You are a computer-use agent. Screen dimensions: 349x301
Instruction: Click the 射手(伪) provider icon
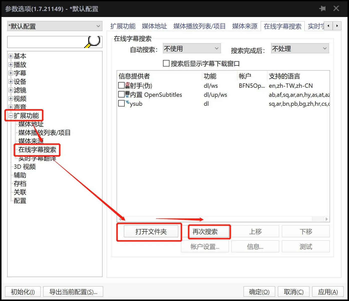tap(127, 85)
